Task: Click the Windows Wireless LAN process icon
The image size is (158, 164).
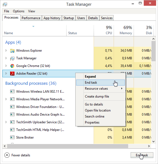Action: (12, 92)
